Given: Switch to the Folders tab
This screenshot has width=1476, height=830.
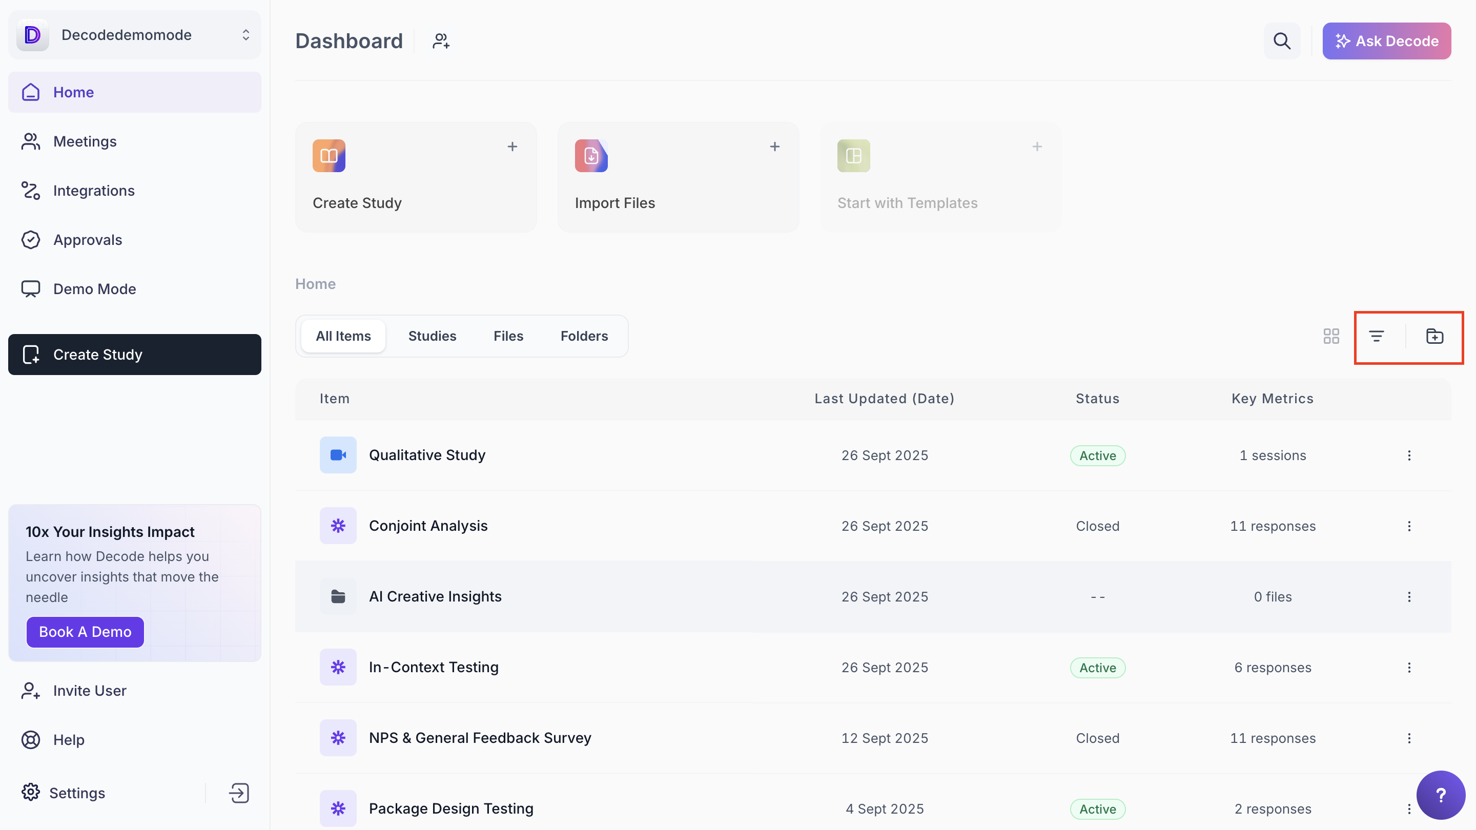Looking at the screenshot, I should (x=584, y=336).
